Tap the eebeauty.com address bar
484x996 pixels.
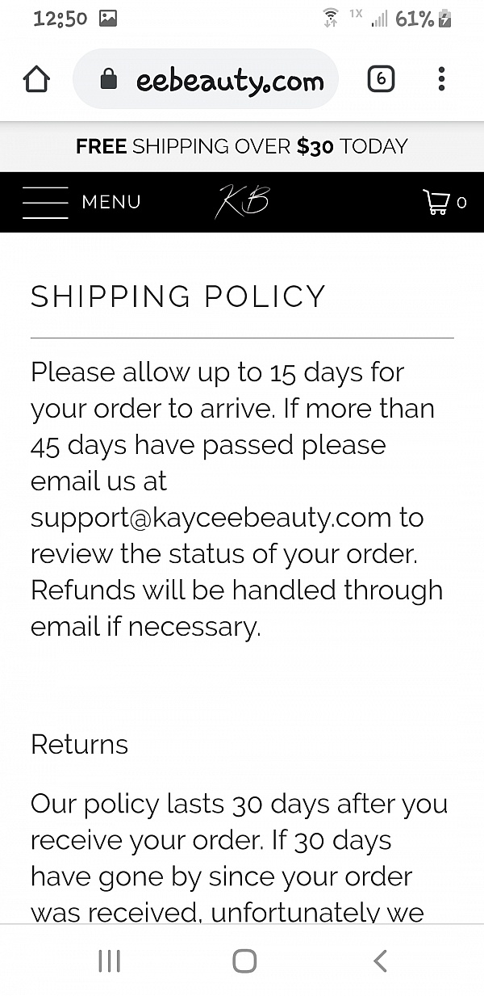coord(229,80)
